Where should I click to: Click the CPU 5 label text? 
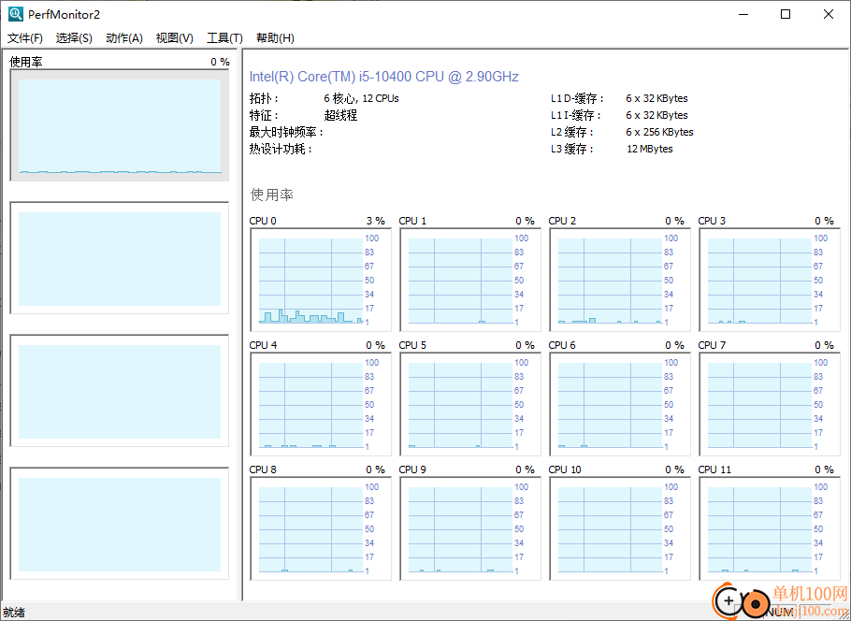point(412,345)
